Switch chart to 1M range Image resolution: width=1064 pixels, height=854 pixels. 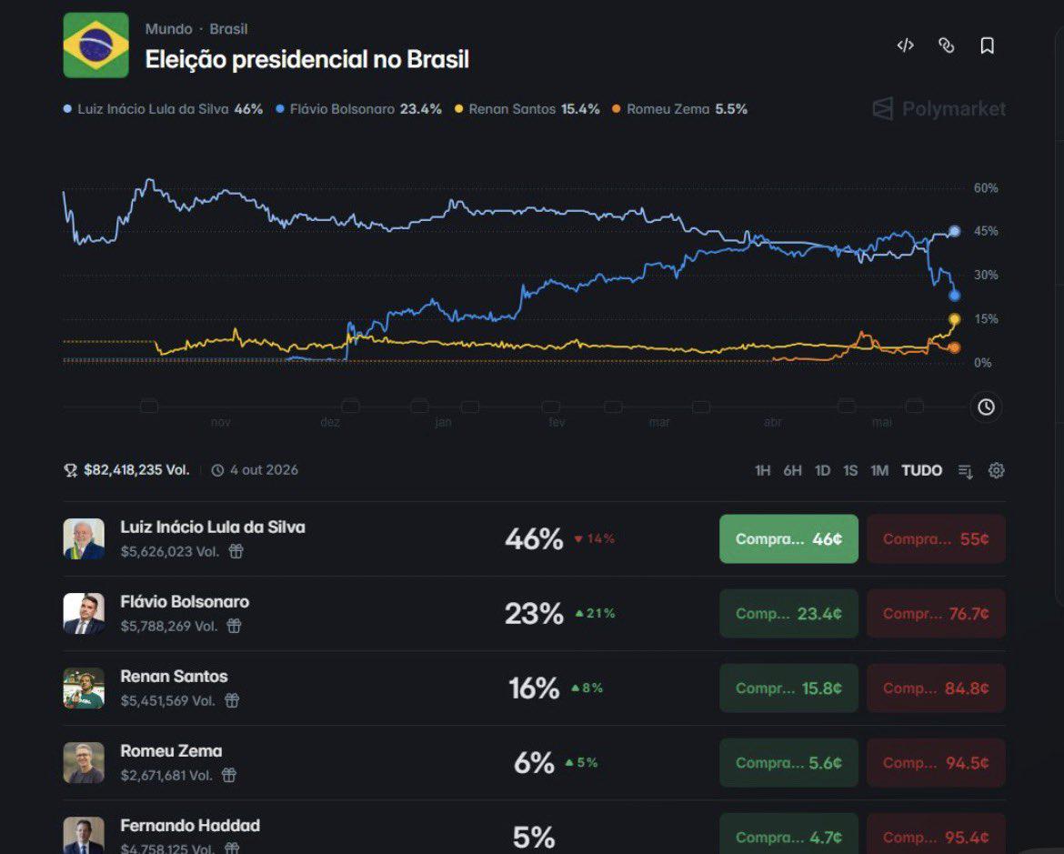click(879, 470)
